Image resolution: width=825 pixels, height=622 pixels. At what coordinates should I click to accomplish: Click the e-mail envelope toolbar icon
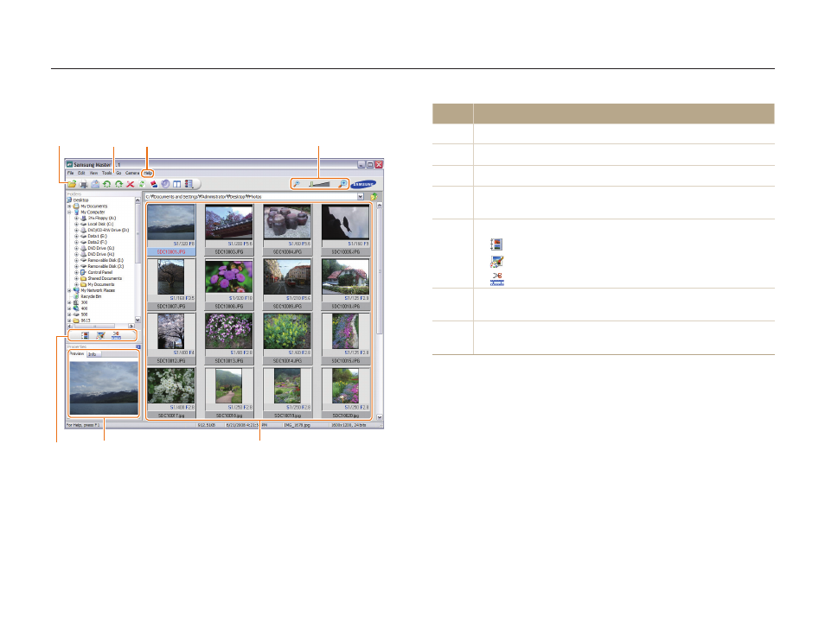pyautogui.click(x=95, y=184)
